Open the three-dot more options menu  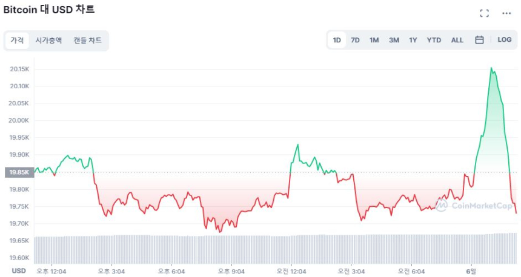tap(506, 13)
